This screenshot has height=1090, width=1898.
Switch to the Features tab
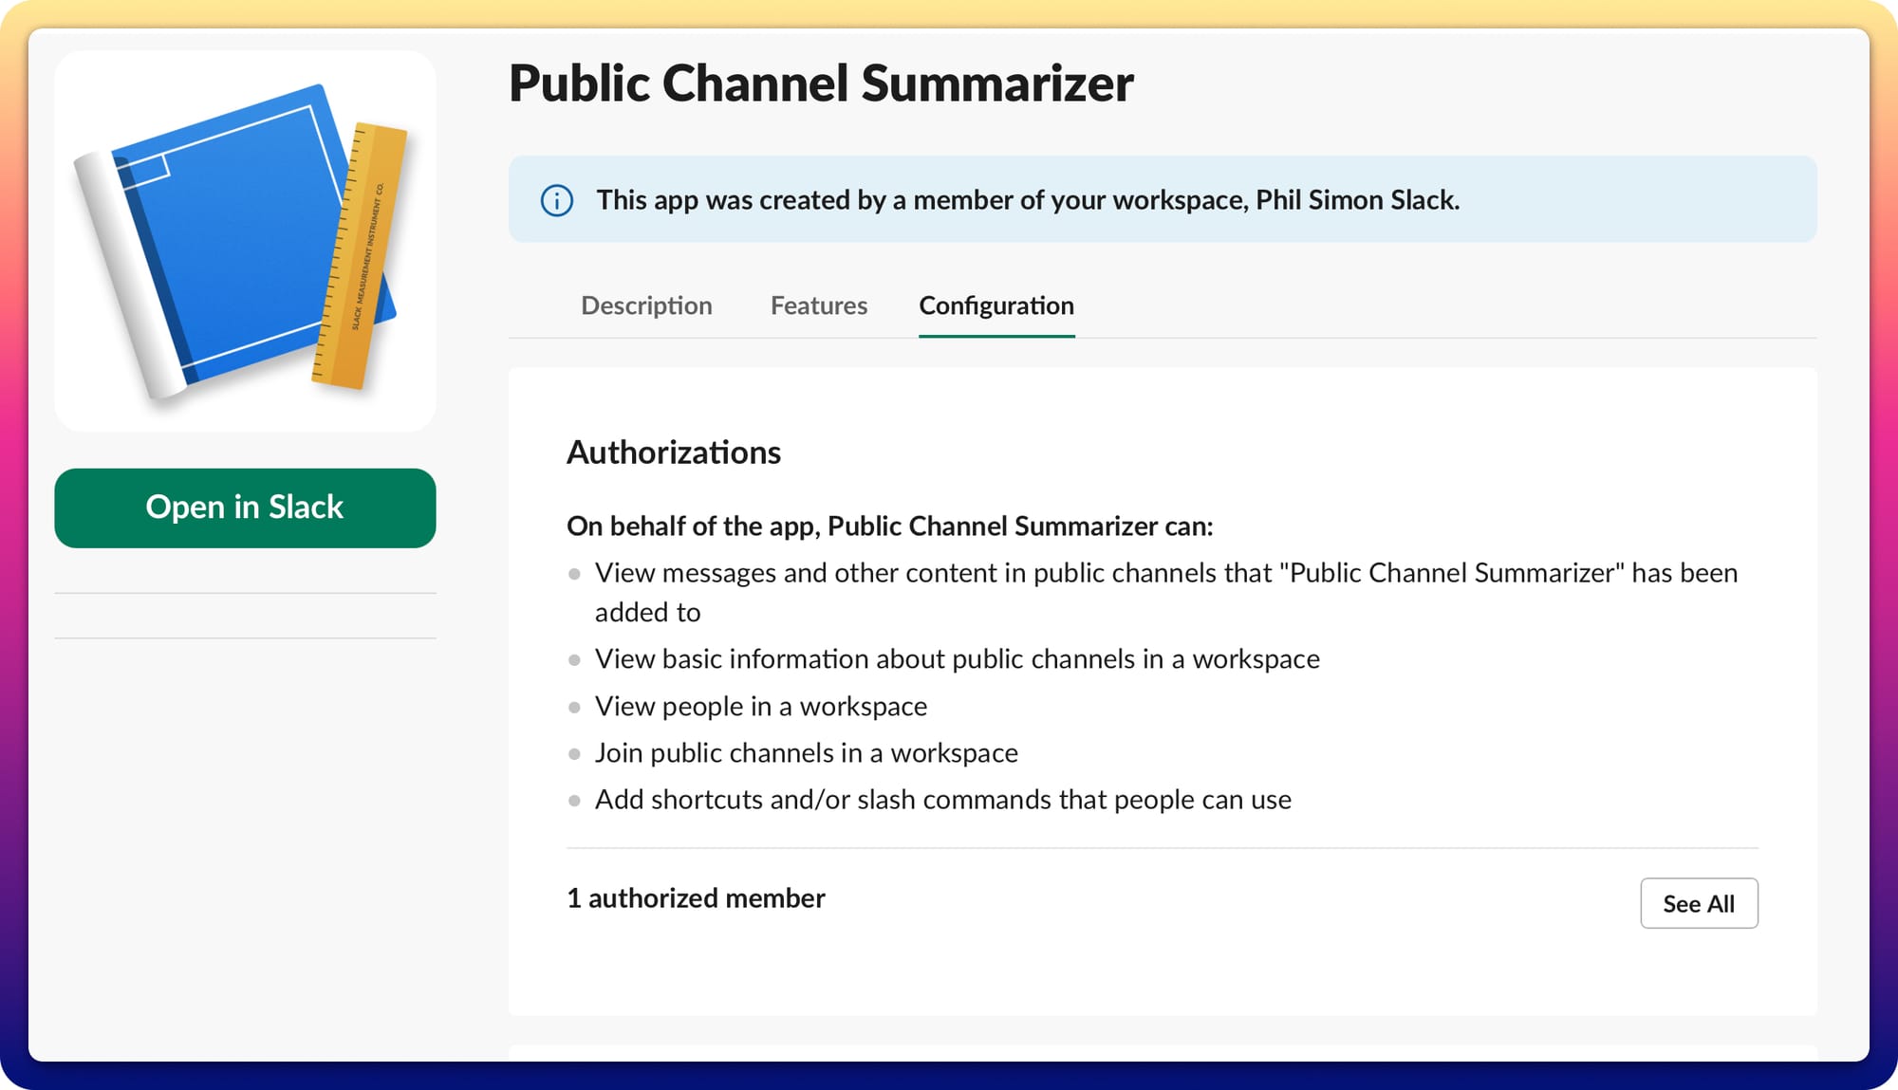[x=819, y=305]
